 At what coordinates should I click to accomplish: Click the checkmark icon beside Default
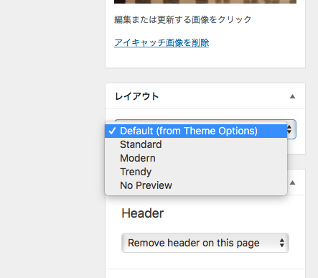pos(112,131)
